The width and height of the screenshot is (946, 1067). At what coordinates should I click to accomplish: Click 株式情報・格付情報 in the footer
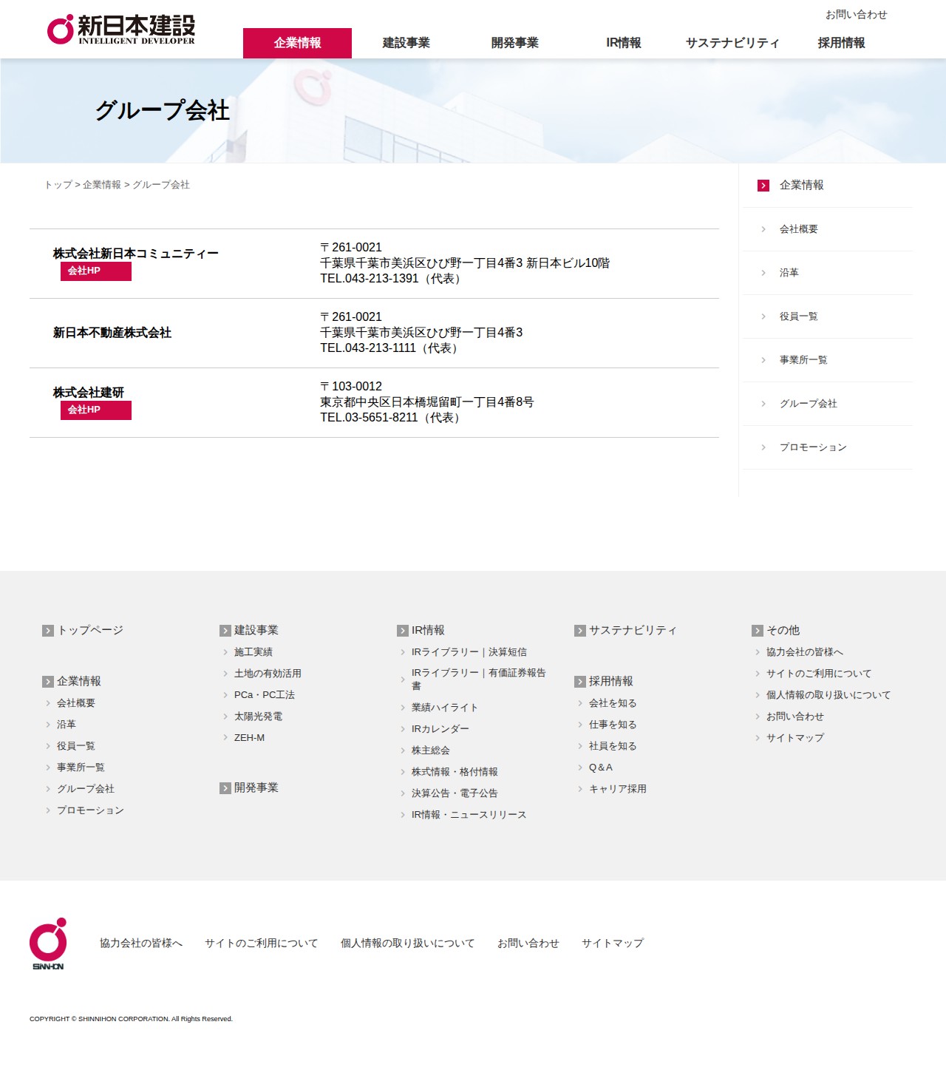coord(455,772)
